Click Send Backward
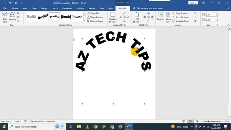This screenshot has width=231, height=130. [x=181, y=17]
